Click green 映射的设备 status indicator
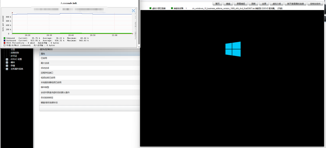This screenshot has width=326, height=148. (172, 8)
